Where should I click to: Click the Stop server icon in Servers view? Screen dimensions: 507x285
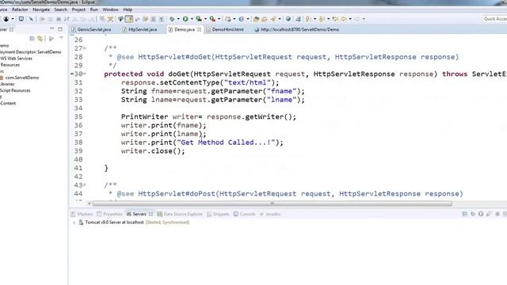point(497,214)
